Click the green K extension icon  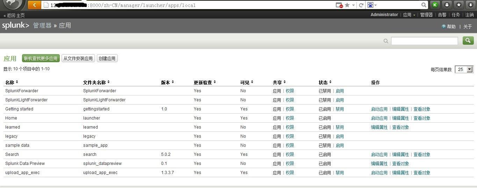(x=435, y=5)
